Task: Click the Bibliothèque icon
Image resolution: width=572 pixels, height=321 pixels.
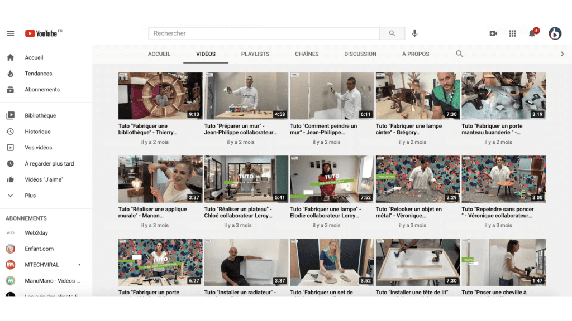Action: tap(10, 115)
